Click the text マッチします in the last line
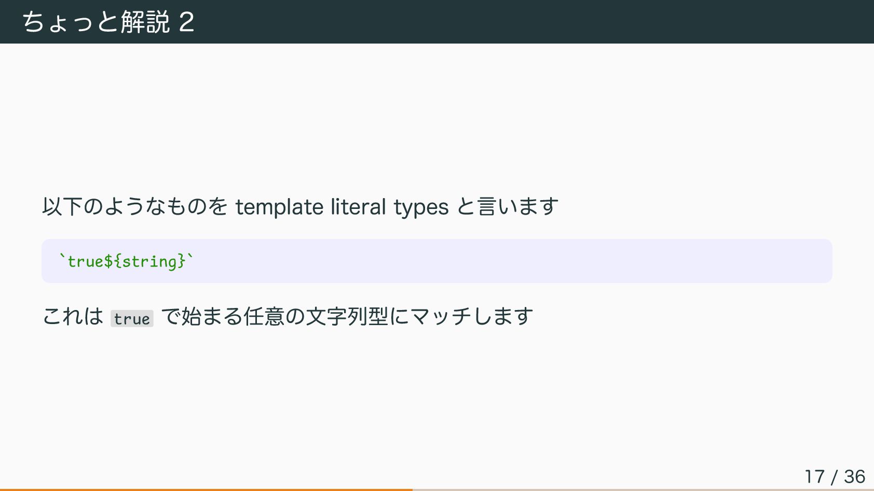 pyautogui.click(x=471, y=316)
